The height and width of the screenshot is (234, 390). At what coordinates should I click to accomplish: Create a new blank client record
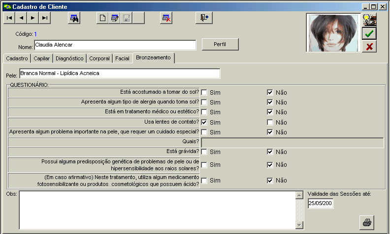[102, 18]
